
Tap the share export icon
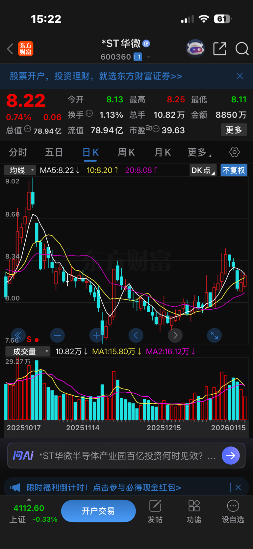coord(220,49)
